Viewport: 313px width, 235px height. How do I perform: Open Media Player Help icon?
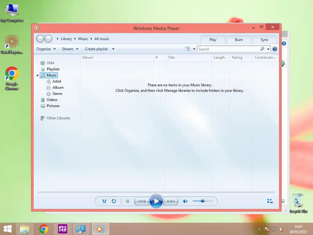pos(275,49)
